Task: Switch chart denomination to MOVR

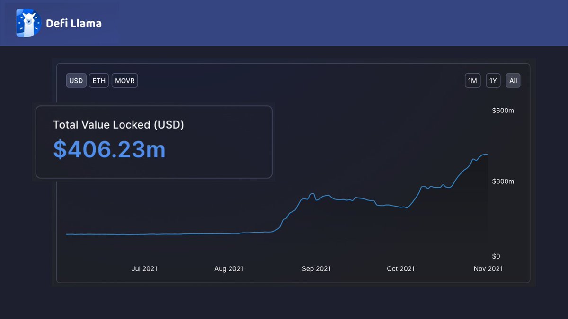Action: 124,81
